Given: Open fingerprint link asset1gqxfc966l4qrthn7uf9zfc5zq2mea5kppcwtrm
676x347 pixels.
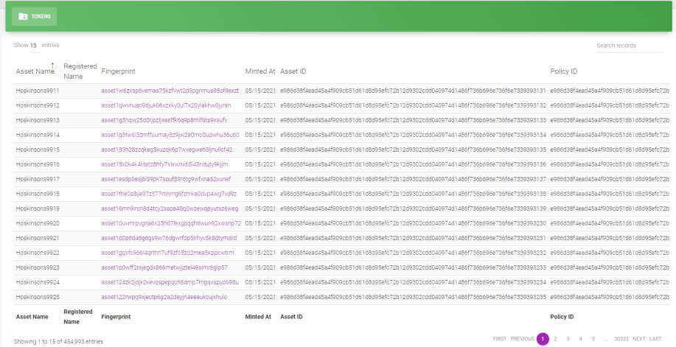Looking at the screenshot, I should pos(167,253).
